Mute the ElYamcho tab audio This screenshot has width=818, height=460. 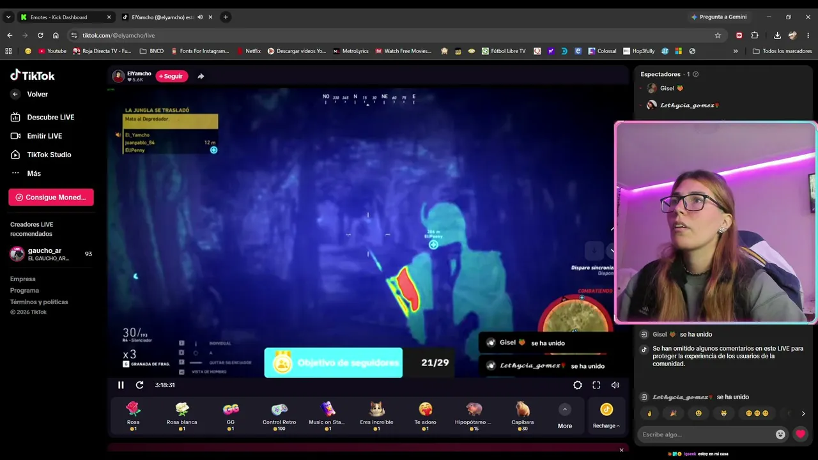click(x=200, y=17)
